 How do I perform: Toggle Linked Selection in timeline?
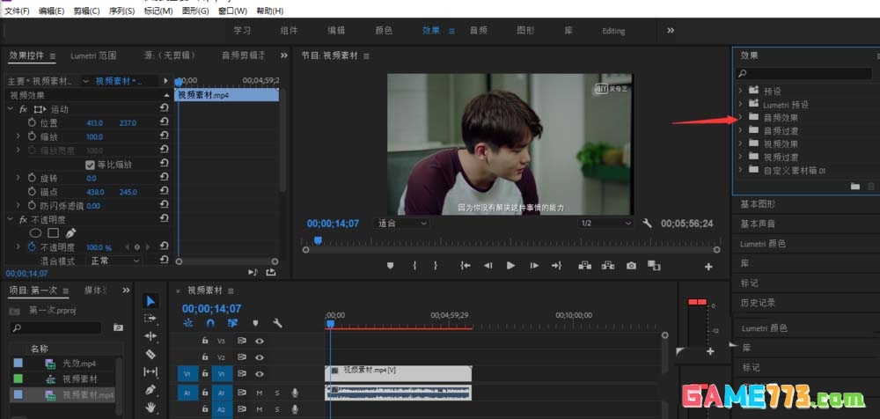point(232,323)
